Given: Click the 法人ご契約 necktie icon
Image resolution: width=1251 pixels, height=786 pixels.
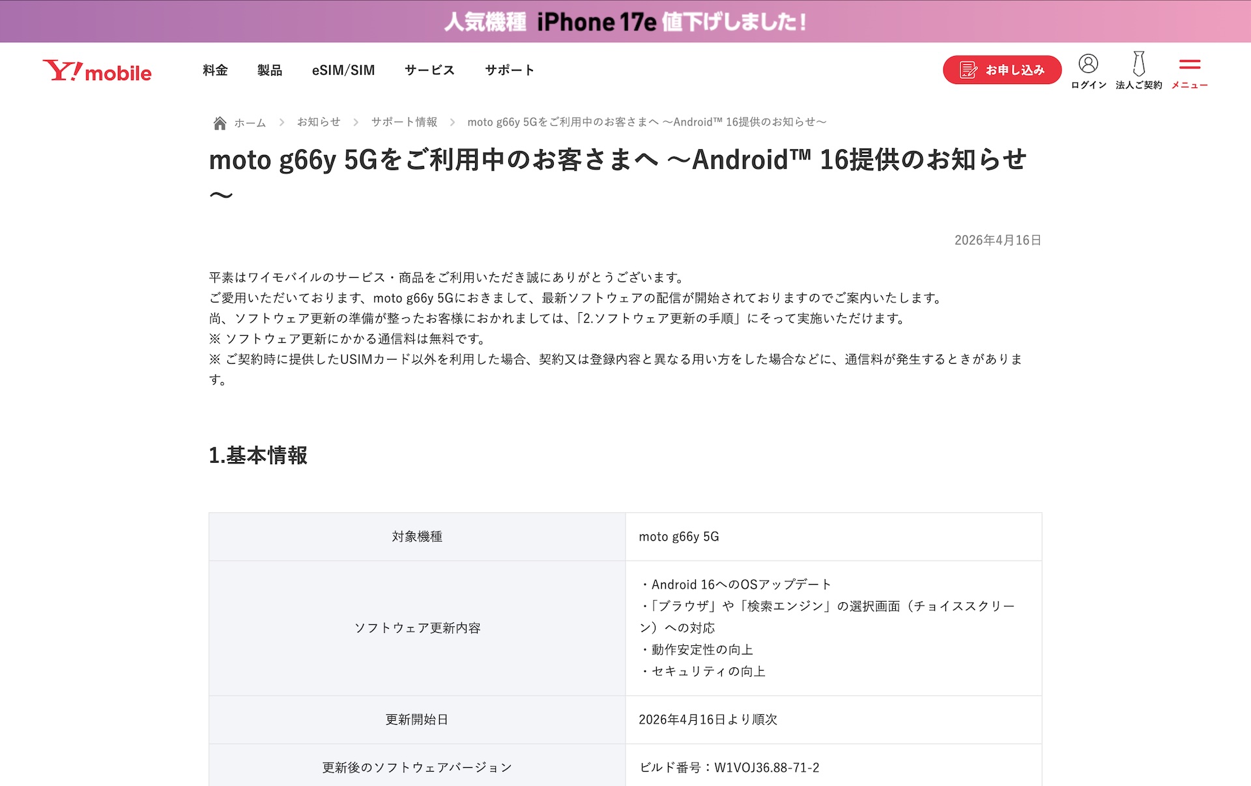Looking at the screenshot, I should 1138,64.
